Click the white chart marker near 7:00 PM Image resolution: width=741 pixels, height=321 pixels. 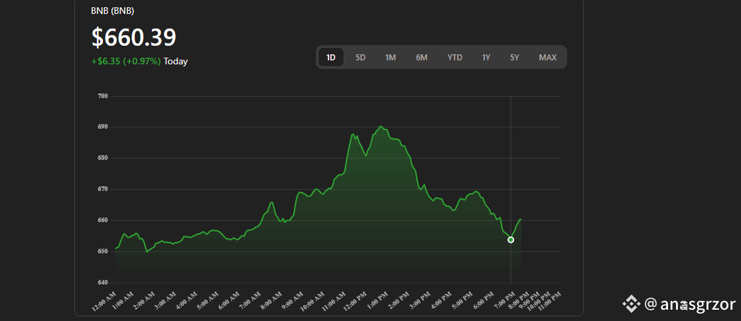point(511,239)
